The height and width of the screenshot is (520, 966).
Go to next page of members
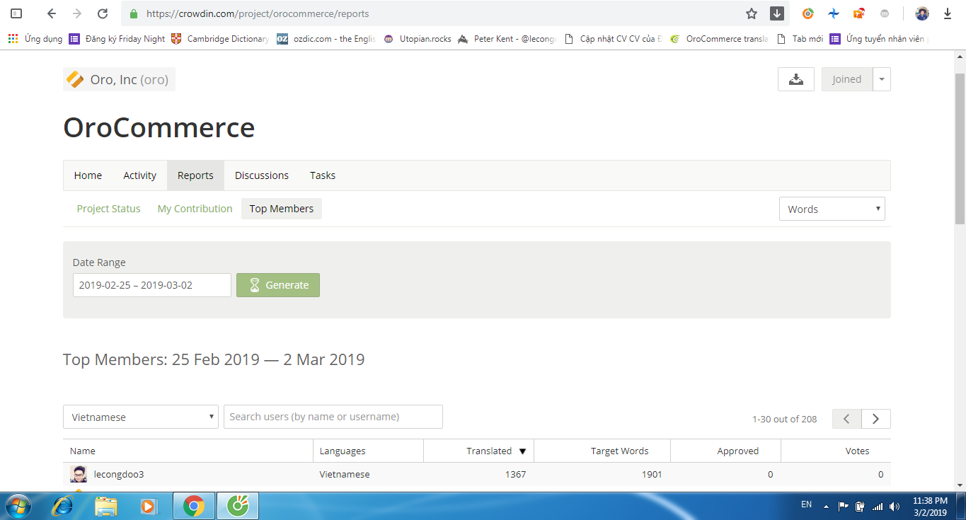click(x=875, y=419)
